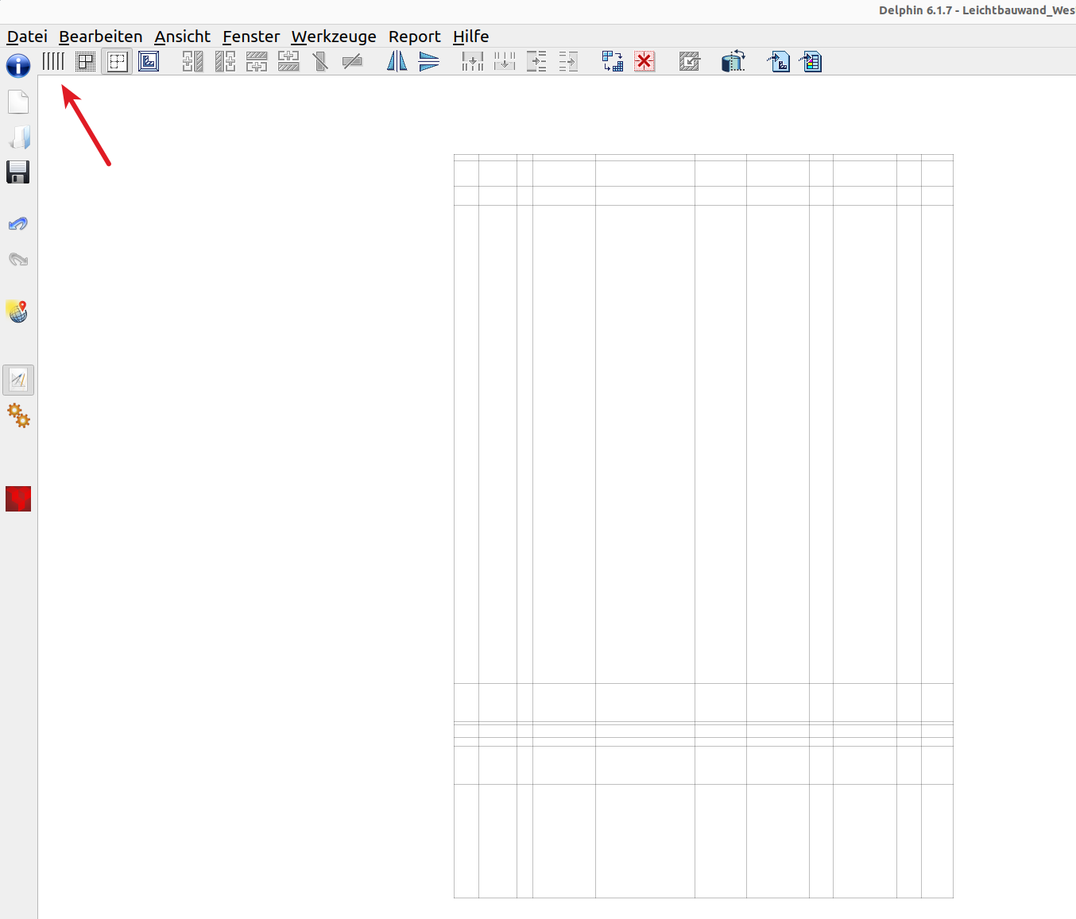Open the Werkzeuge menu
Image resolution: width=1076 pixels, height=919 pixels.
point(334,37)
